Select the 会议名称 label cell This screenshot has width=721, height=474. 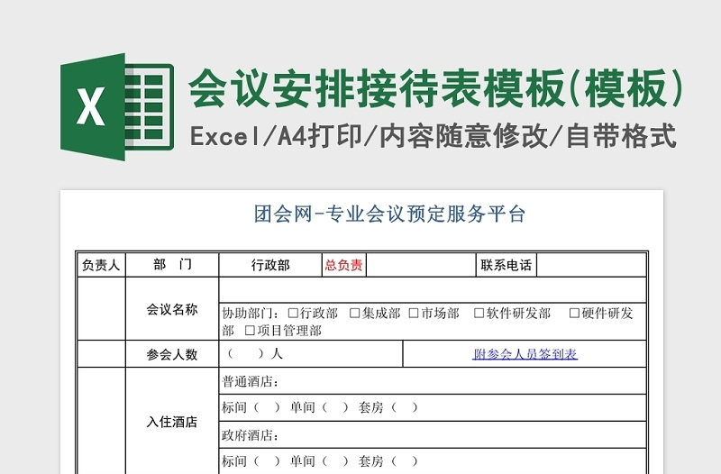(172, 309)
